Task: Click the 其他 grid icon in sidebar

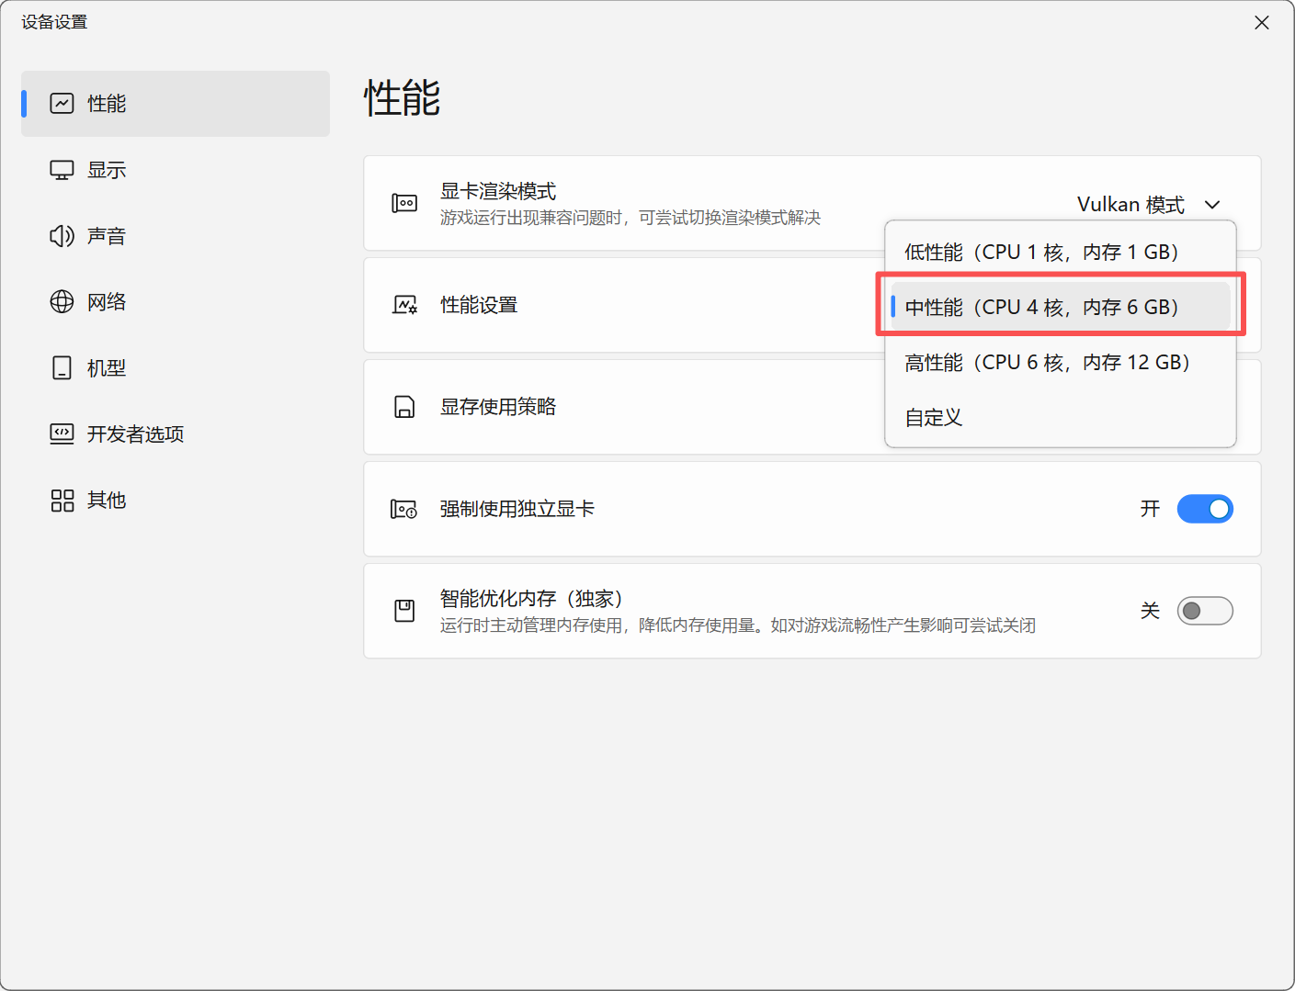Action: (x=62, y=501)
